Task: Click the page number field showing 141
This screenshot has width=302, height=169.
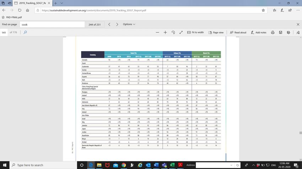Action: tap(4, 33)
